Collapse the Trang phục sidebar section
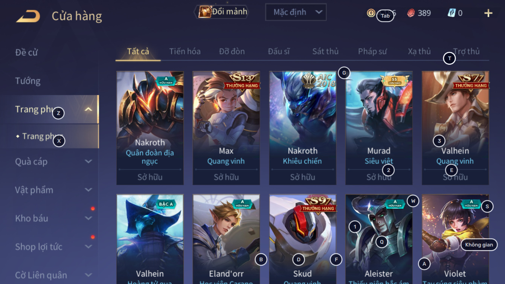505x284 pixels. pyautogui.click(x=88, y=110)
